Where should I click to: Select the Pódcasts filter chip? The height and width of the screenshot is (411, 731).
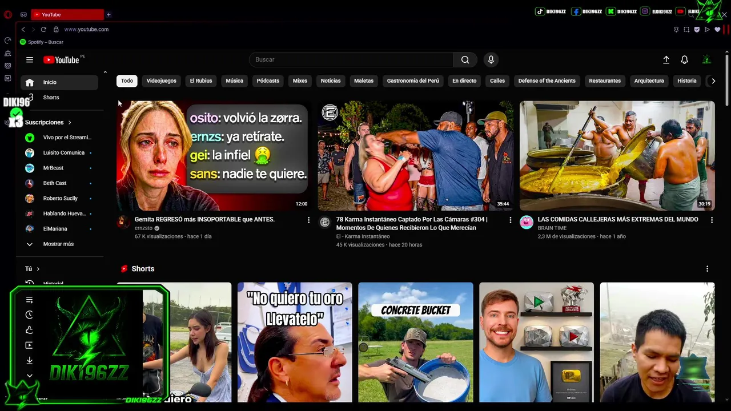pos(268,81)
